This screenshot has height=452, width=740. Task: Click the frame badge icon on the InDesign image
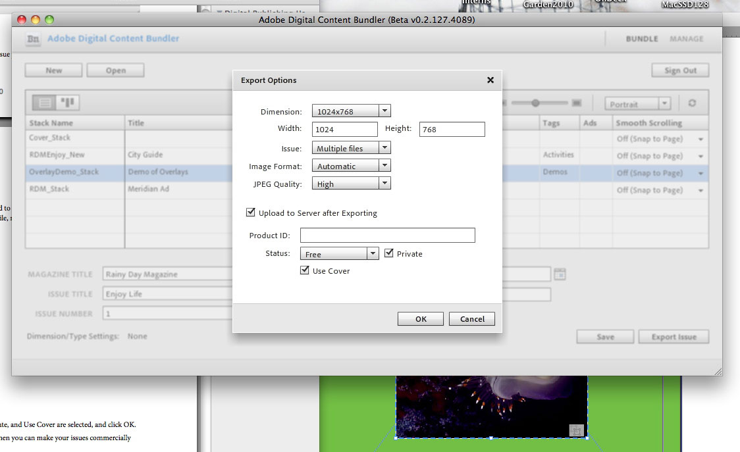click(x=576, y=430)
